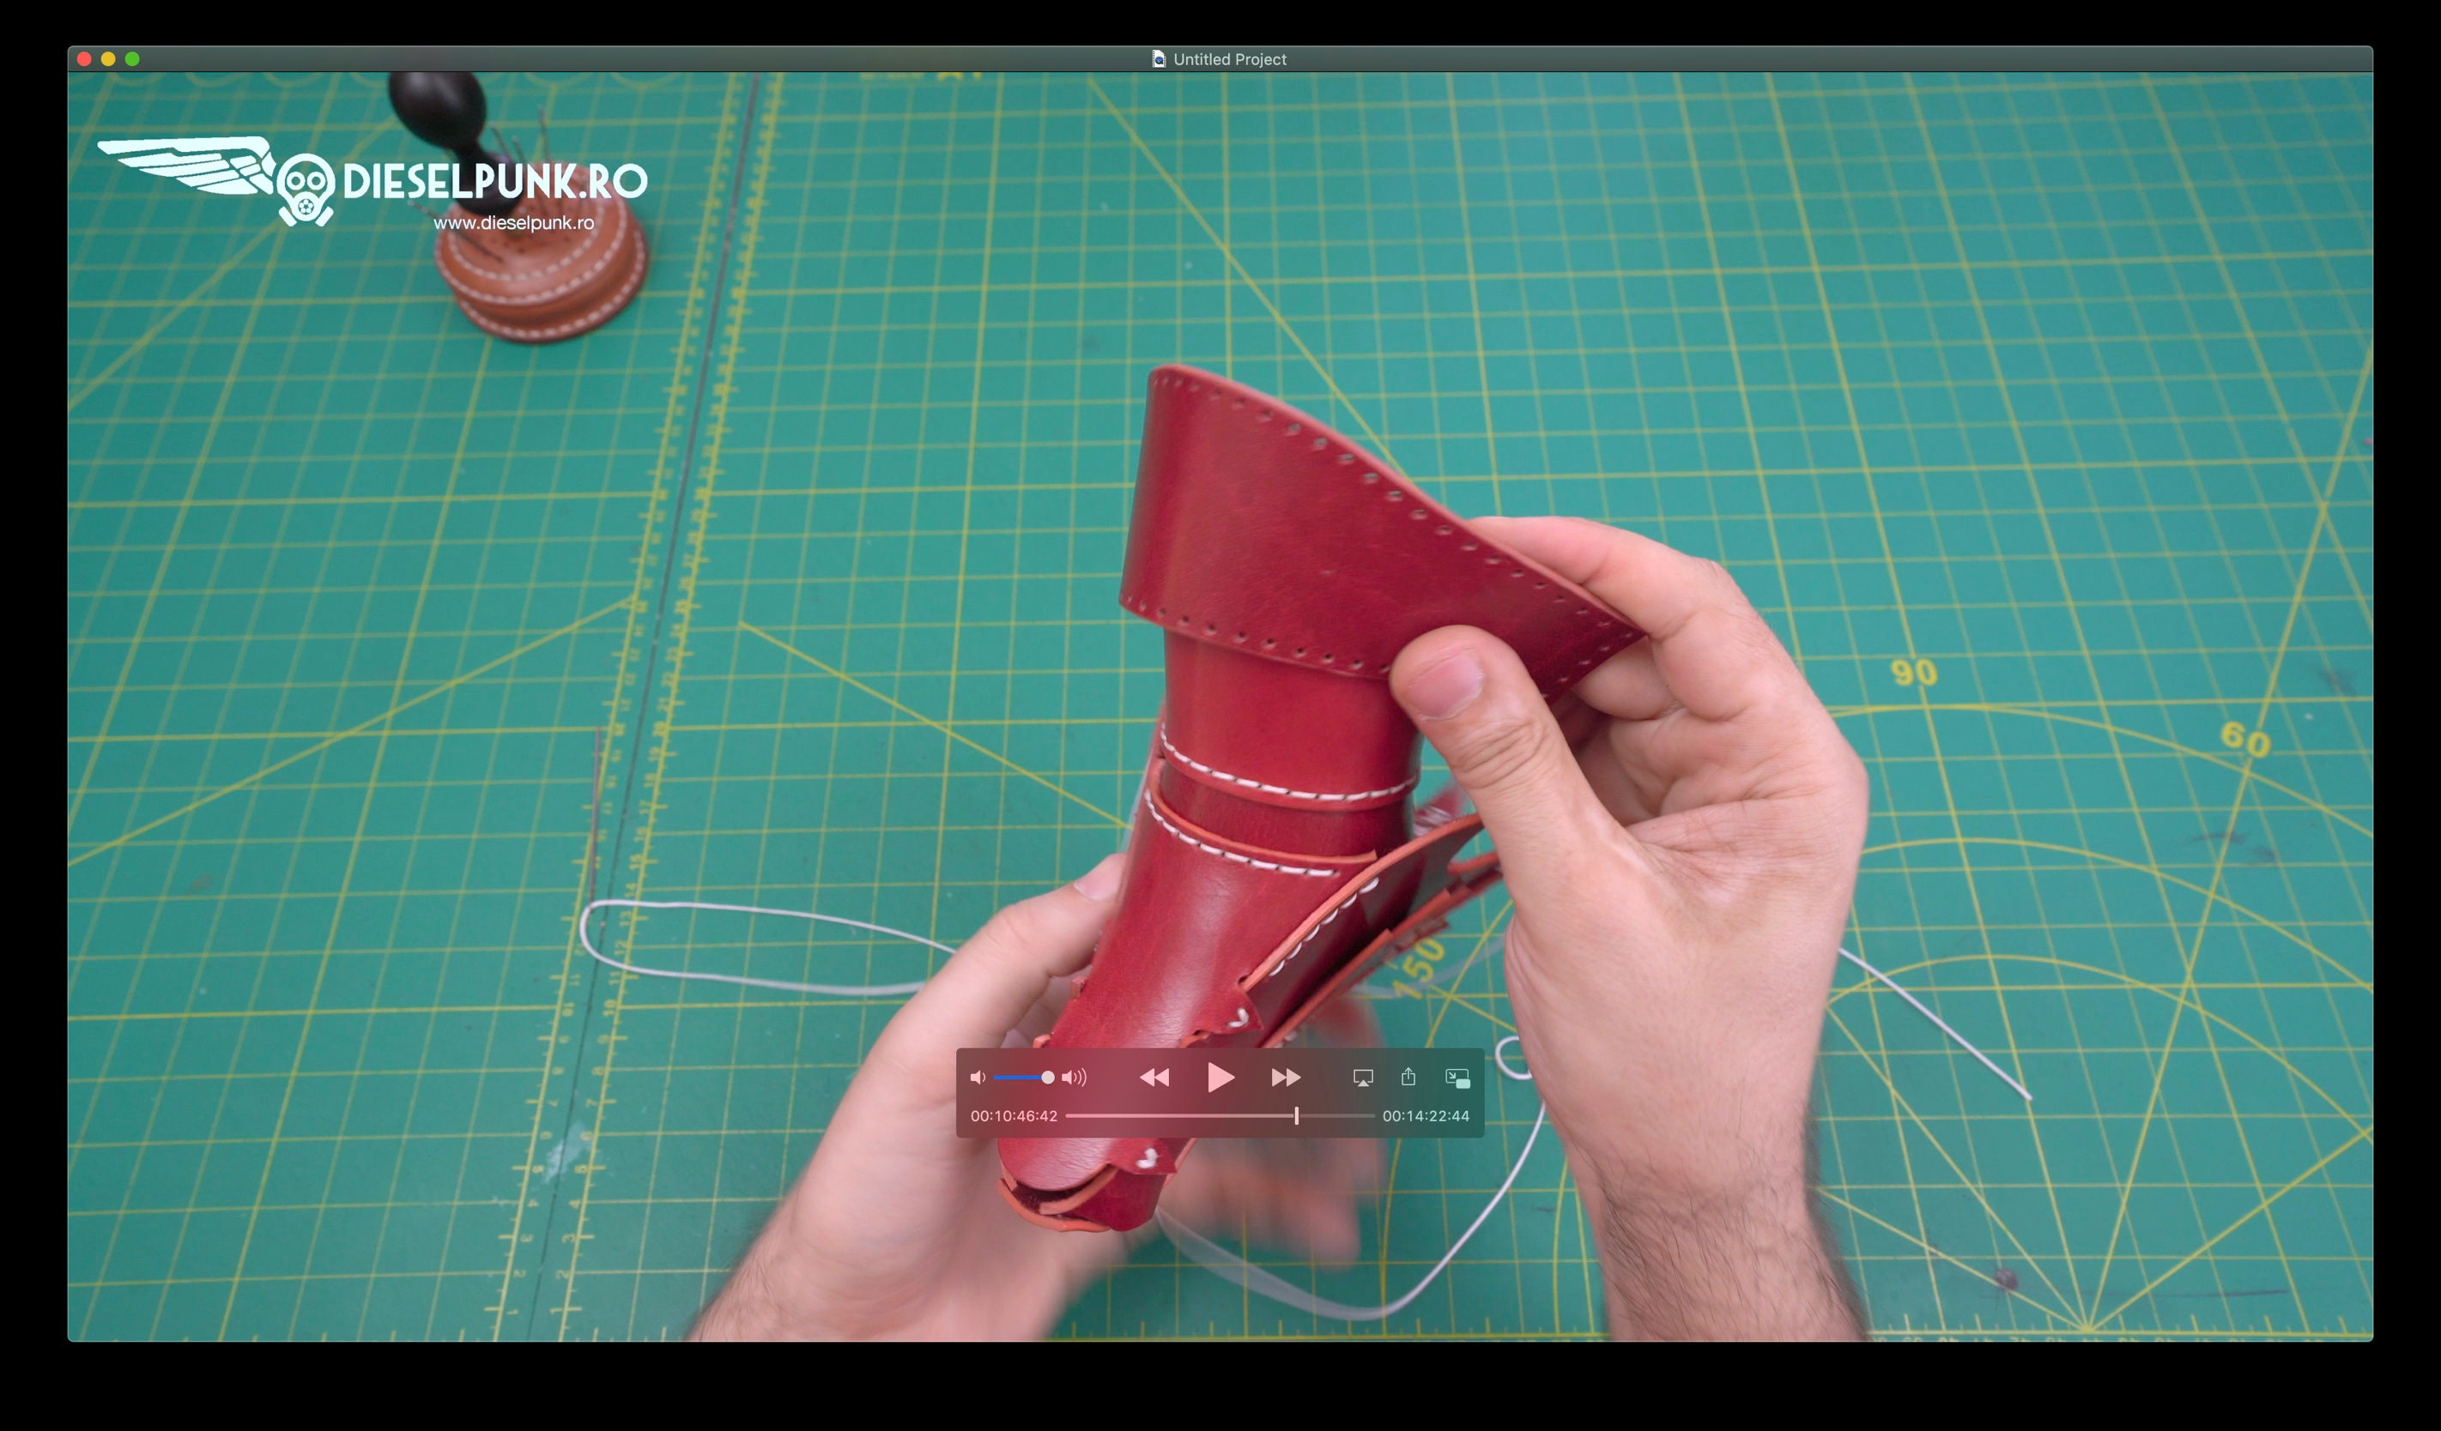This screenshot has width=2441, height=1431.
Task: Click the Play button
Action: point(1220,1077)
